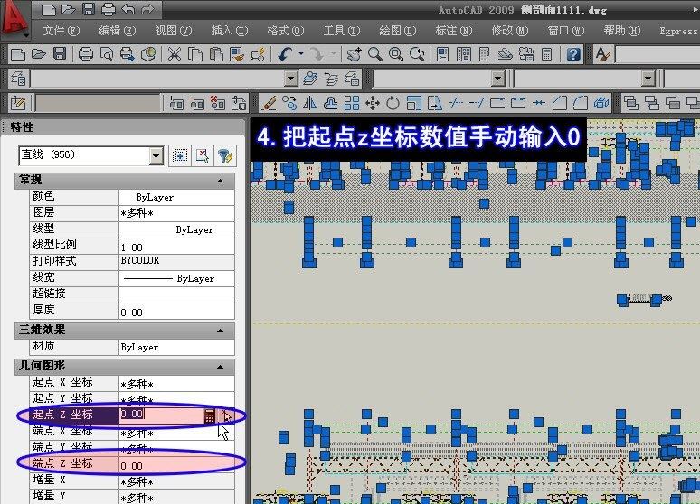This screenshot has height=504, width=700.
Task: Open the 格式 menu
Action: [285, 31]
